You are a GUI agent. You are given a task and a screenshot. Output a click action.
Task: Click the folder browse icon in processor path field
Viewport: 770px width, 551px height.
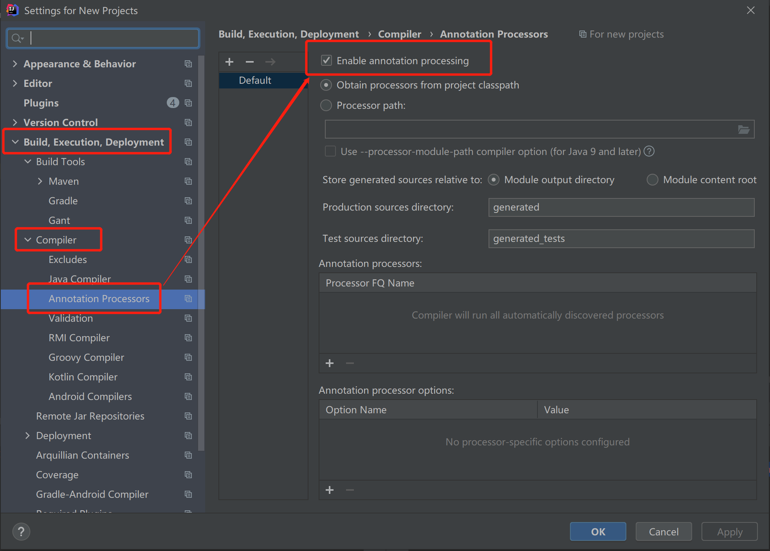[x=743, y=130]
